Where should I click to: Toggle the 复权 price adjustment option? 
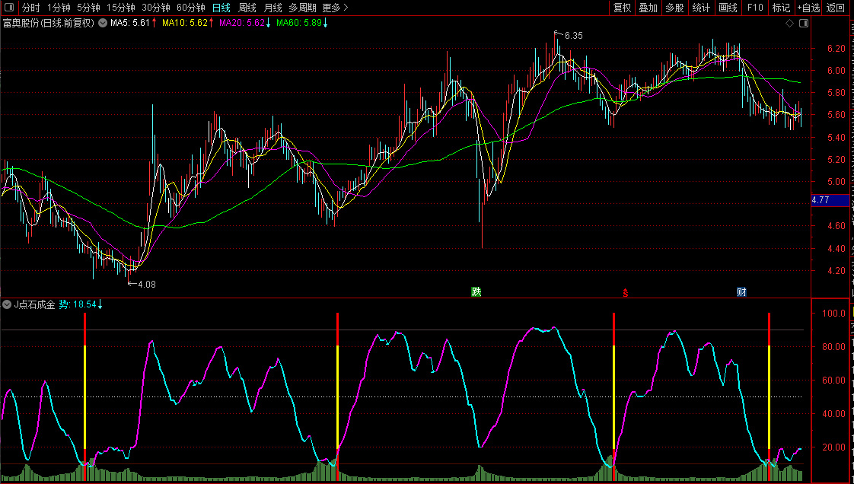coord(622,8)
